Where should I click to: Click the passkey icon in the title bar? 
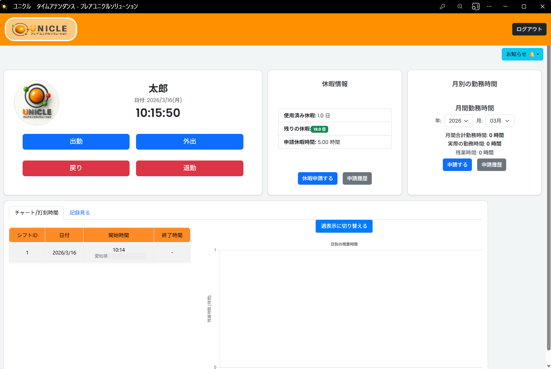(x=442, y=6)
